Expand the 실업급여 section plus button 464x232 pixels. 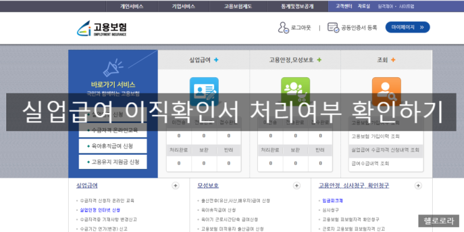pos(175,186)
